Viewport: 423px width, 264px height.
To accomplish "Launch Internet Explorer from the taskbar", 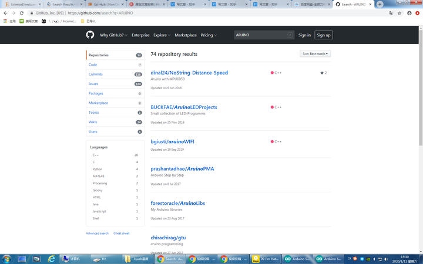I will click(x=51, y=259).
